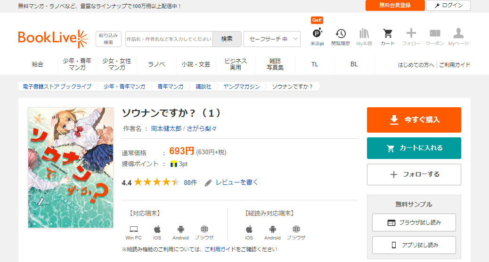This screenshot has width=489, height=262.
Task: Expand the セーフサーチ dropdown
Action: point(272,39)
